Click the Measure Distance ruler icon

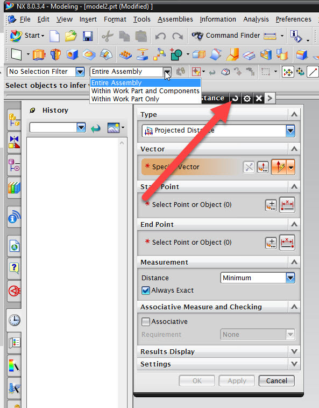click(270, 36)
